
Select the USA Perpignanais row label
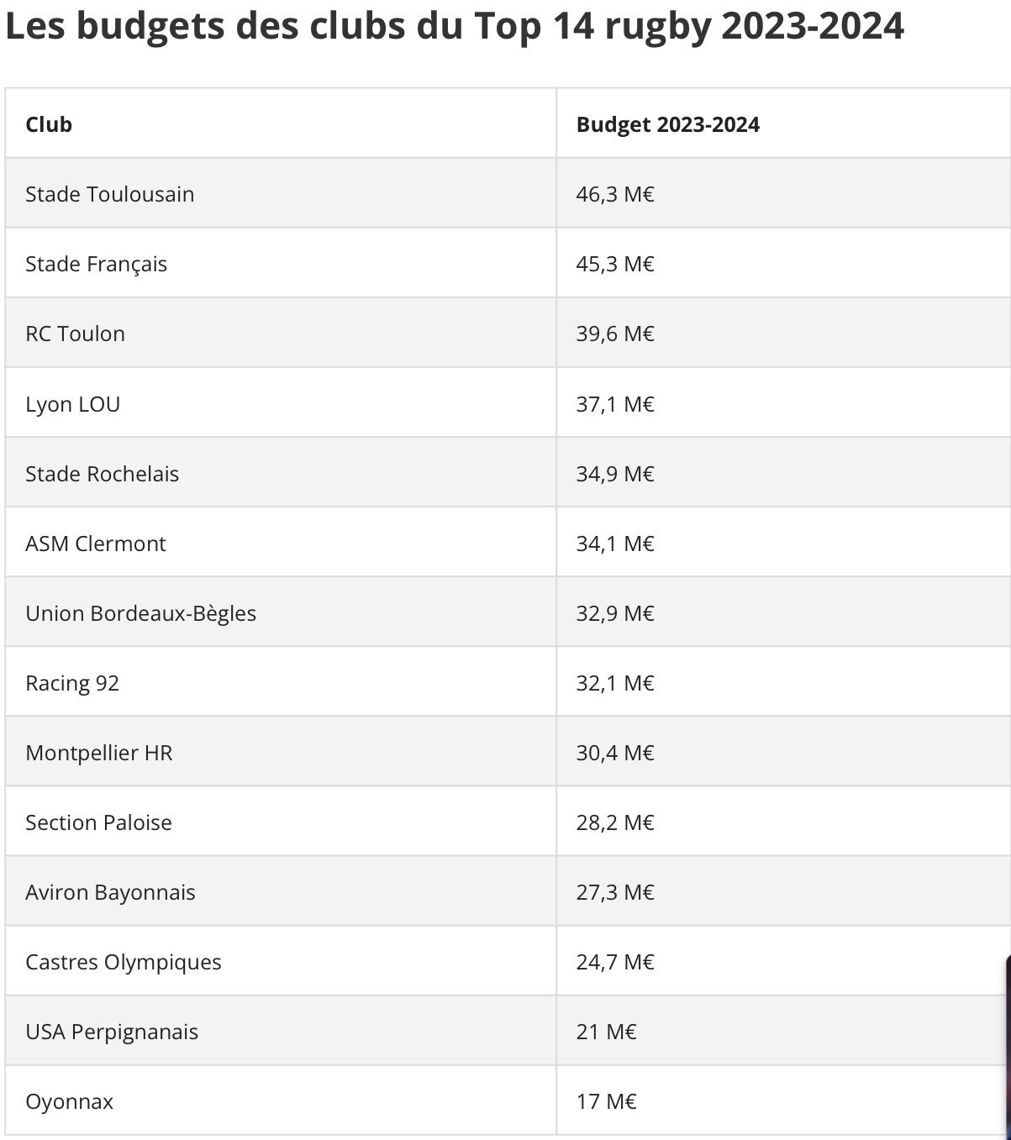(x=113, y=1032)
